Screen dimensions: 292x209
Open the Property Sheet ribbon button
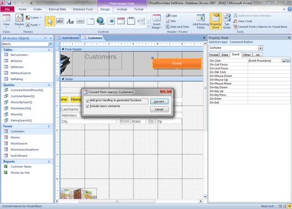(x=216, y=21)
